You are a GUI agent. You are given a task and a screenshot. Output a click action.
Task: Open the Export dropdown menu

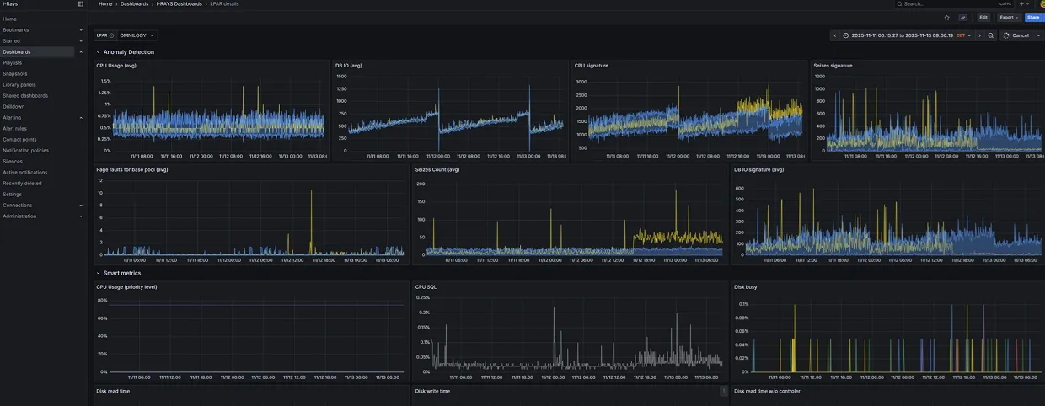[1008, 17]
